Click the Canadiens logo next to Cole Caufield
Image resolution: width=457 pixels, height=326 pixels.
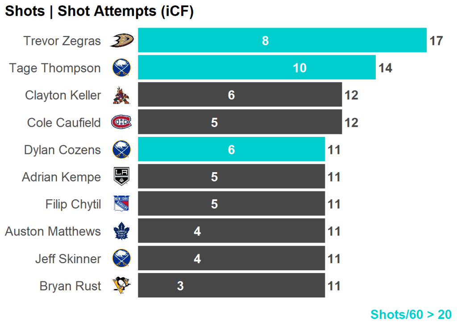(121, 122)
